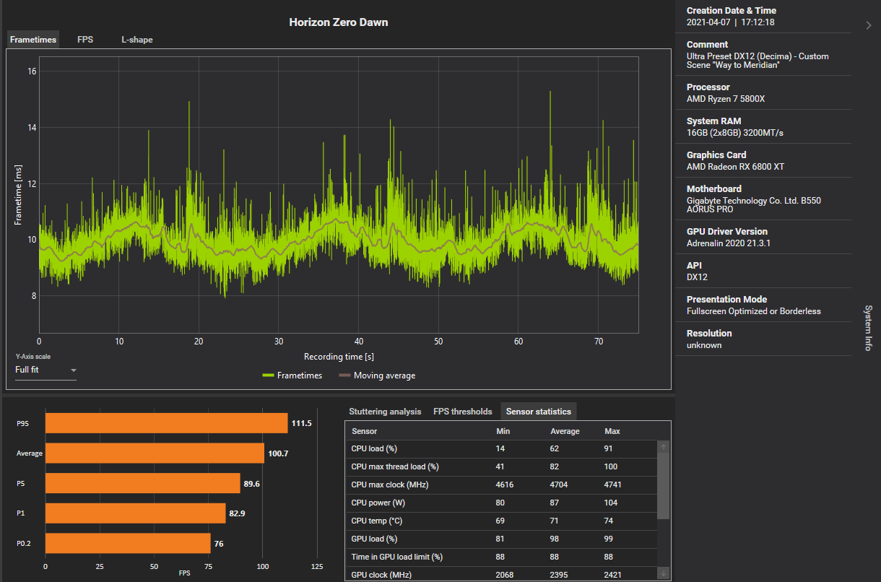
Task: Click the Creation Date & Time value
Action: [730, 22]
